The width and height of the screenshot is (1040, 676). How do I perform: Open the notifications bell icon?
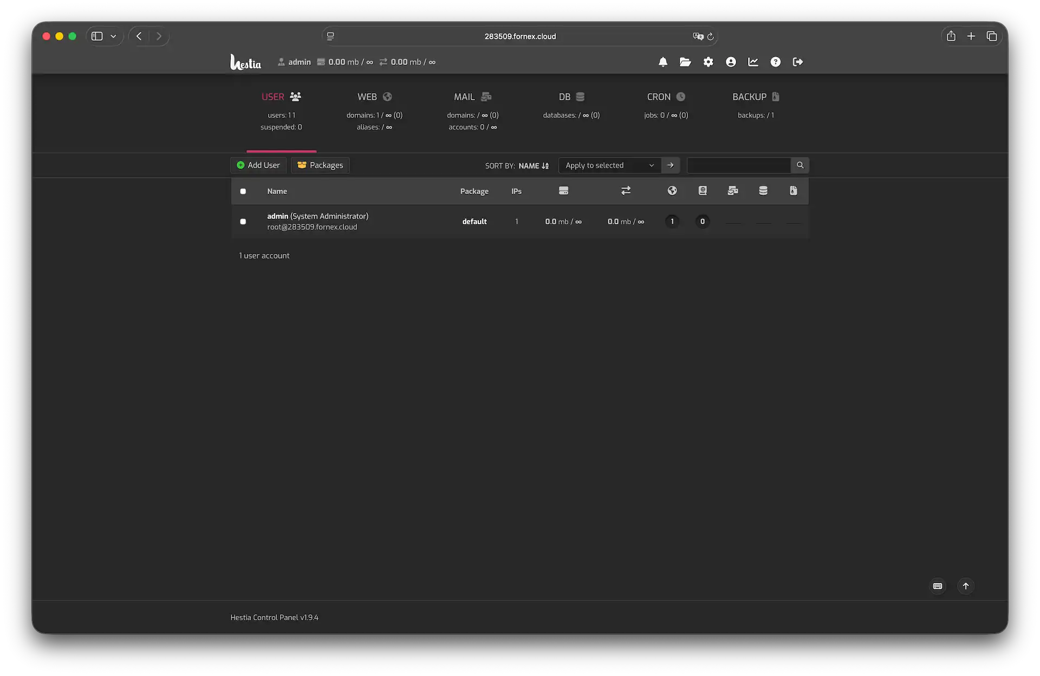click(662, 62)
